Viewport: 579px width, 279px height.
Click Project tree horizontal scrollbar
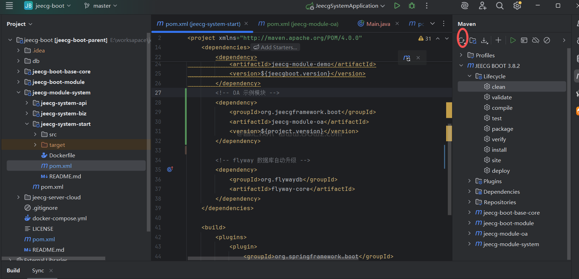(53, 259)
